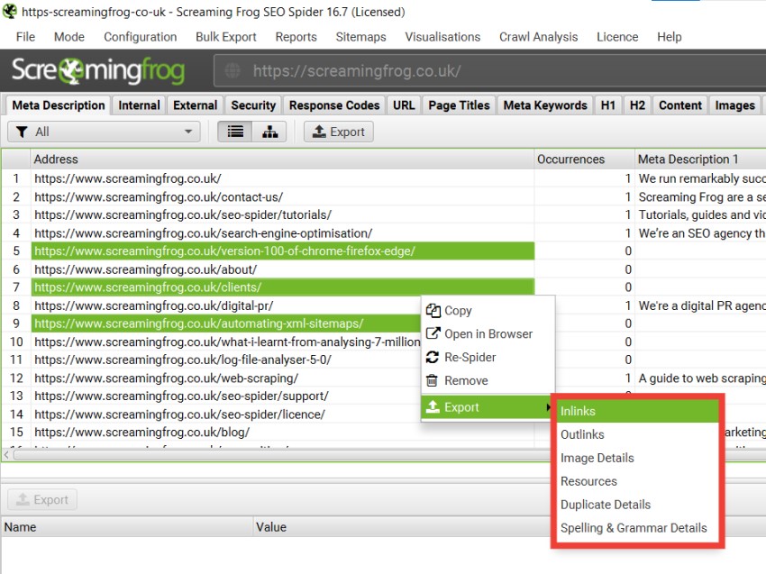Click the Remove trash icon

click(x=432, y=380)
